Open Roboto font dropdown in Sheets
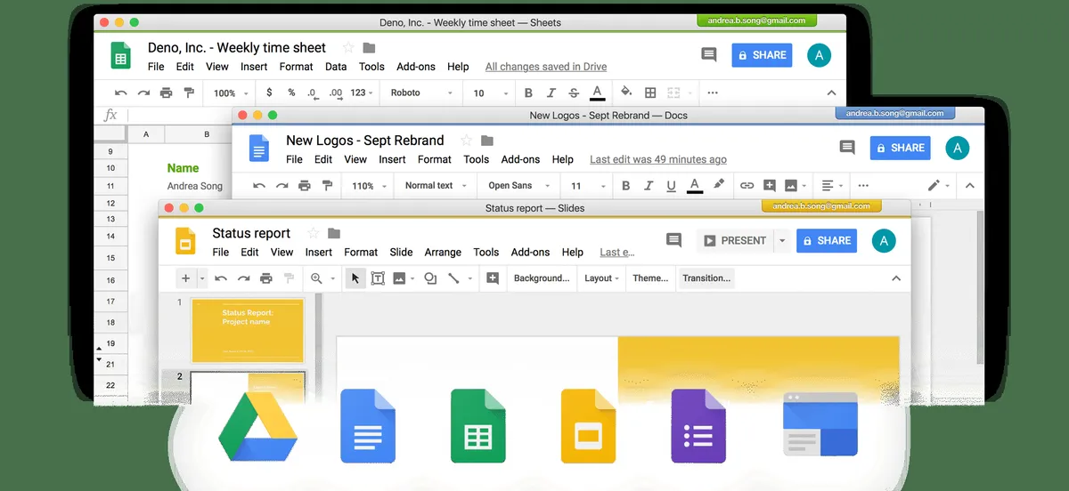 [x=421, y=93]
